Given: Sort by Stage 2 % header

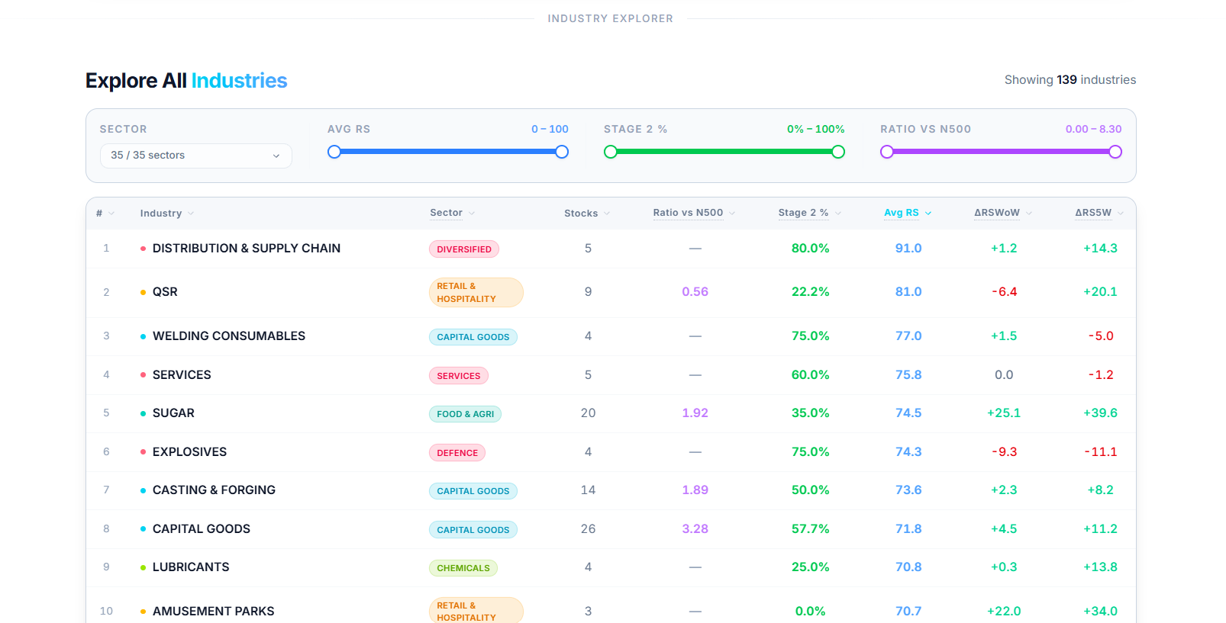Looking at the screenshot, I should pos(809,213).
